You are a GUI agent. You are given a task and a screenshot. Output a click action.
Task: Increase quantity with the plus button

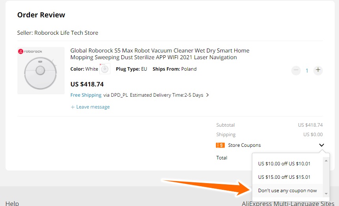pos(318,71)
